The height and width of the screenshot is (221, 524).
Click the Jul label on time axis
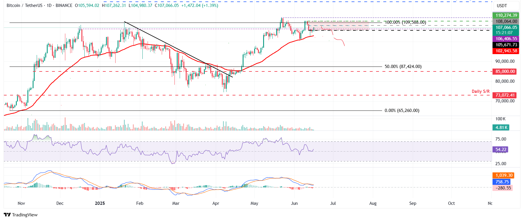(333, 203)
